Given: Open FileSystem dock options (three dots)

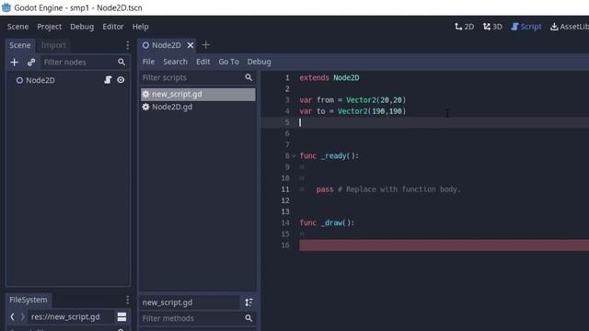Looking at the screenshot, I should (128, 300).
